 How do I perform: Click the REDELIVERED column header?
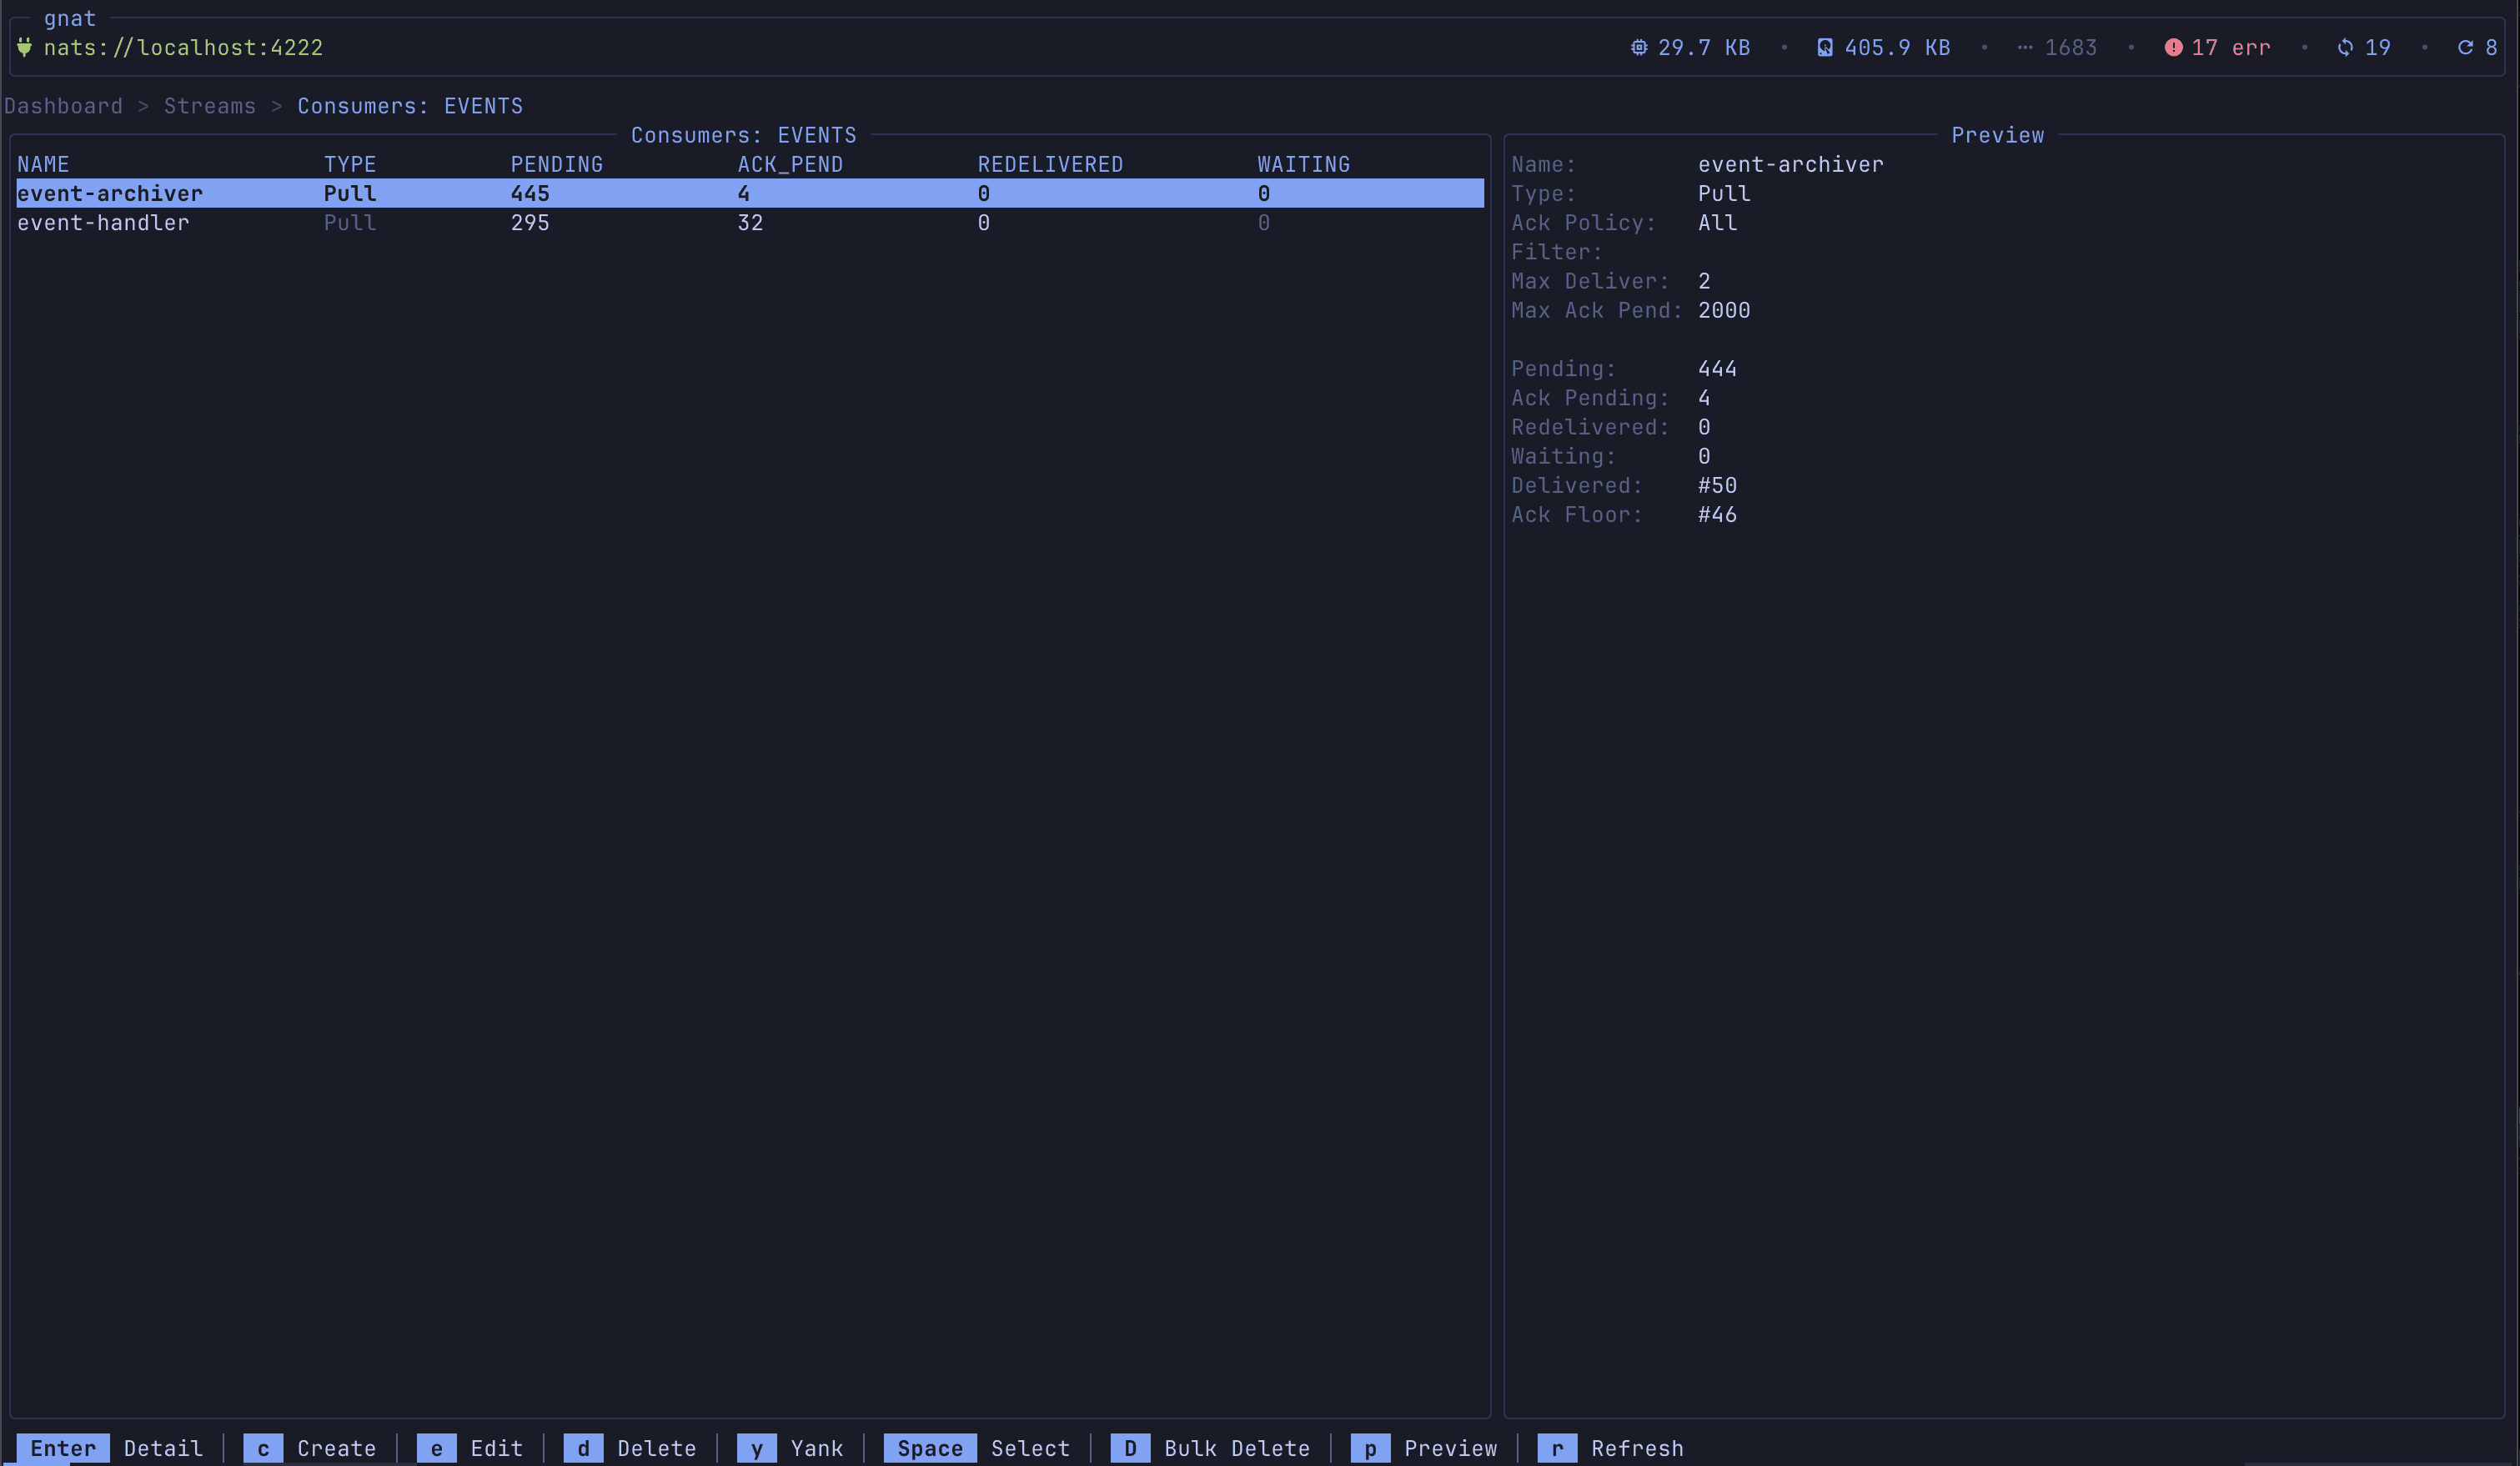(1050, 164)
